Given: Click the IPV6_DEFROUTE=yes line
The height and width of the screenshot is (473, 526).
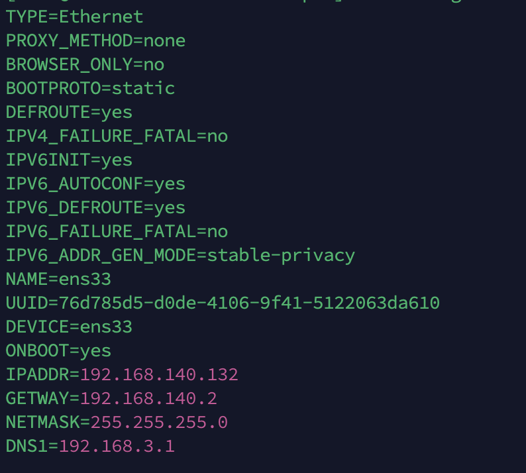Looking at the screenshot, I should 95,207.
